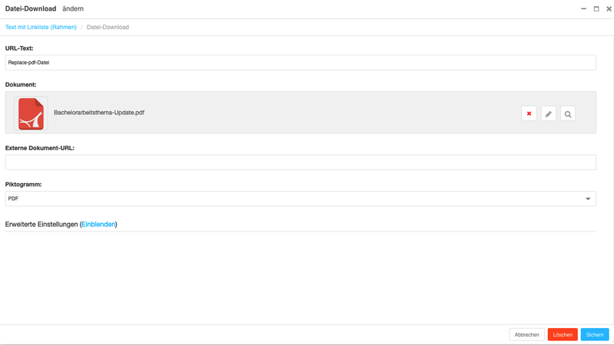
Task: Maximize the dialog window
Action: (596, 8)
